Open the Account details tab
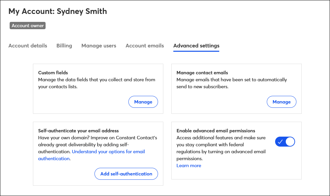Image resolution: width=330 pixels, height=196 pixels. point(28,45)
